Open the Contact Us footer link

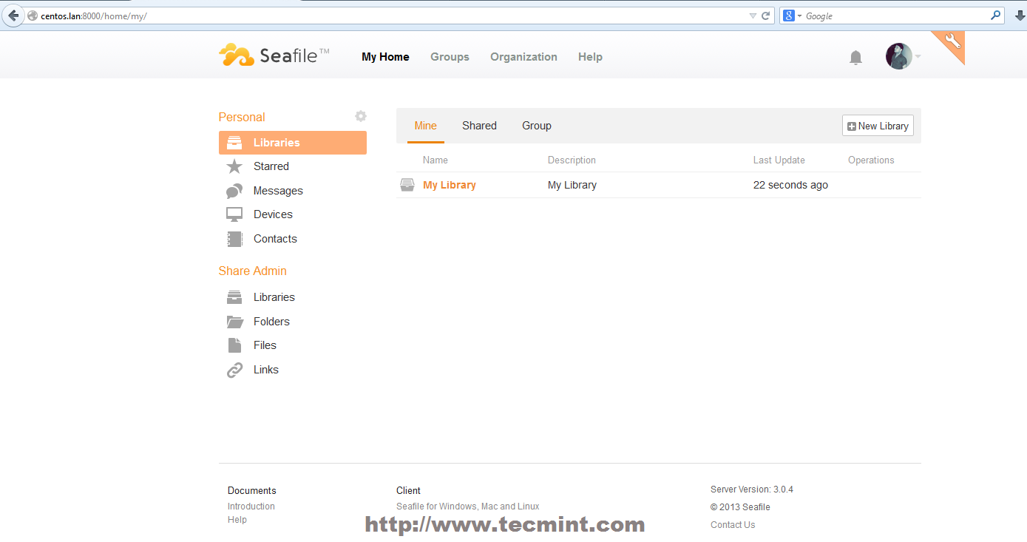pos(733,525)
